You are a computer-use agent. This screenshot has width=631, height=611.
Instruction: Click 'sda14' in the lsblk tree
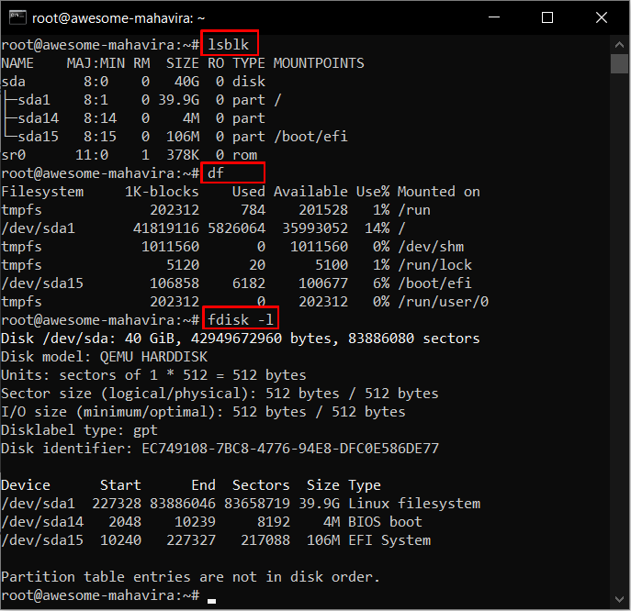39,118
